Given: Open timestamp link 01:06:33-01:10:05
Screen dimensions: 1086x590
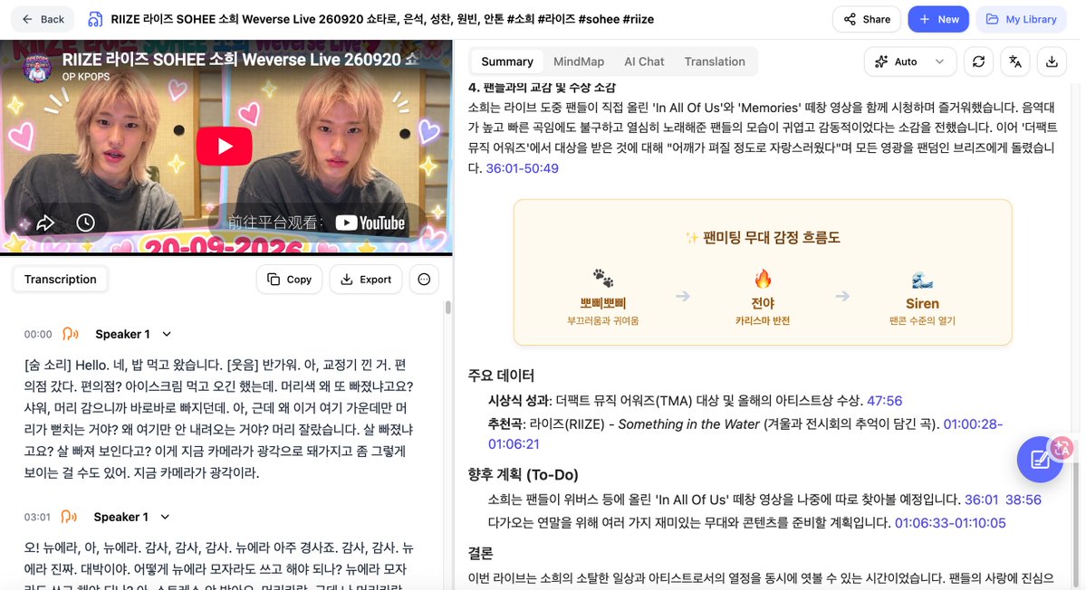Looking at the screenshot, I should tap(949, 522).
